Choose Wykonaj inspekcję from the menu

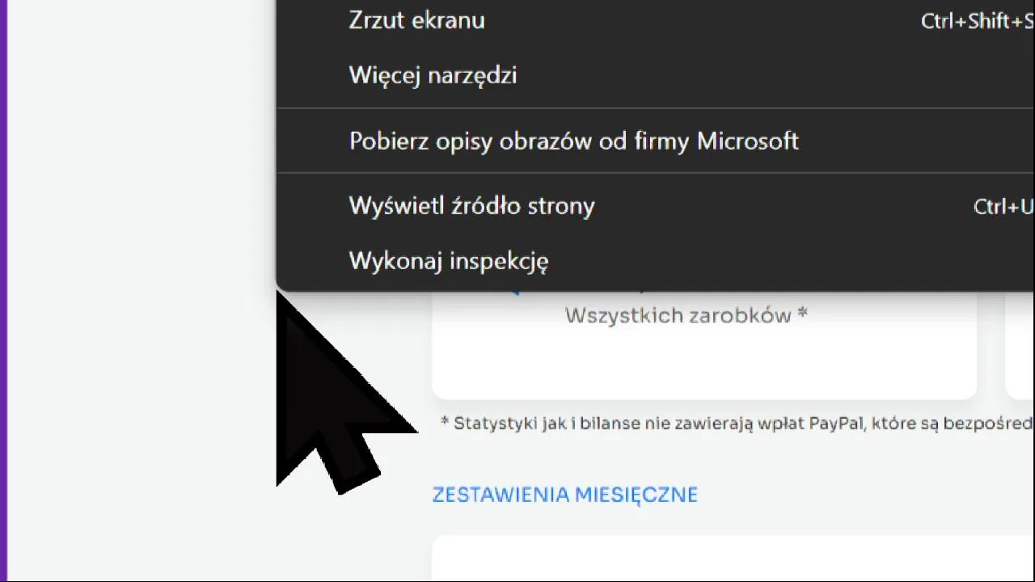[655, 260]
